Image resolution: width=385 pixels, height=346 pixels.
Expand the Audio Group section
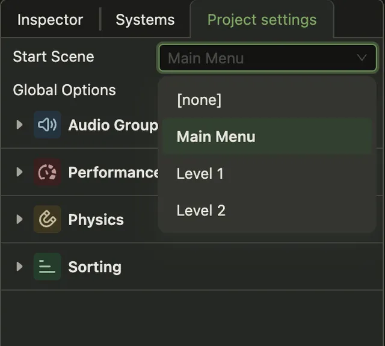click(x=19, y=125)
